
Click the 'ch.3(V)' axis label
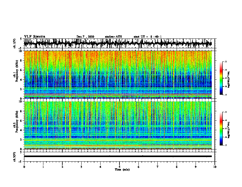[15, 157]
